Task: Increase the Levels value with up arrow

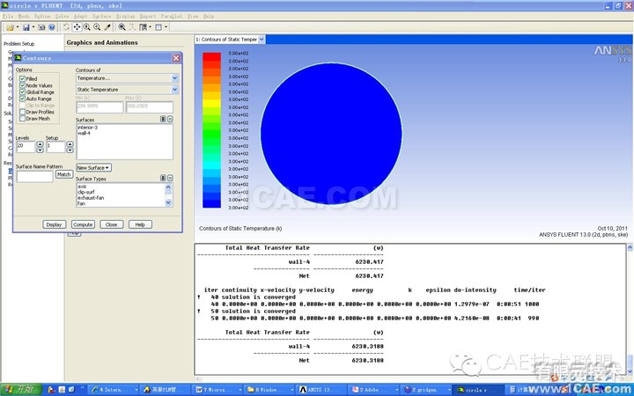Action: coord(40,143)
